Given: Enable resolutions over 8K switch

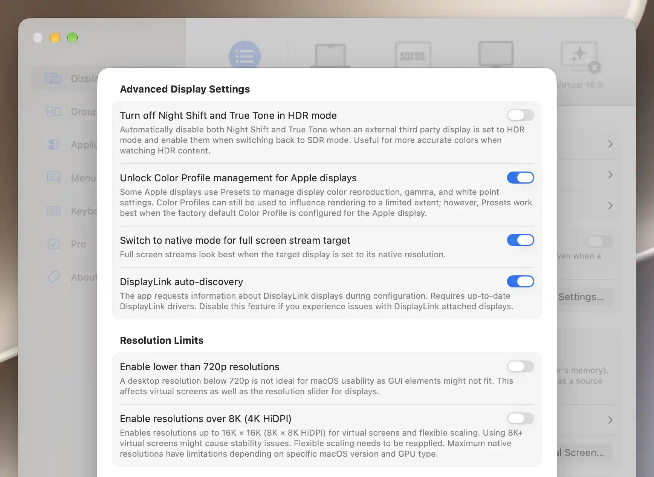Looking at the screenshot, I should click(520, 418).
